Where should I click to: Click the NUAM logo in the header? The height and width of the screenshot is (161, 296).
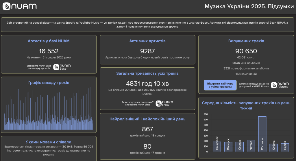[19, 6]
